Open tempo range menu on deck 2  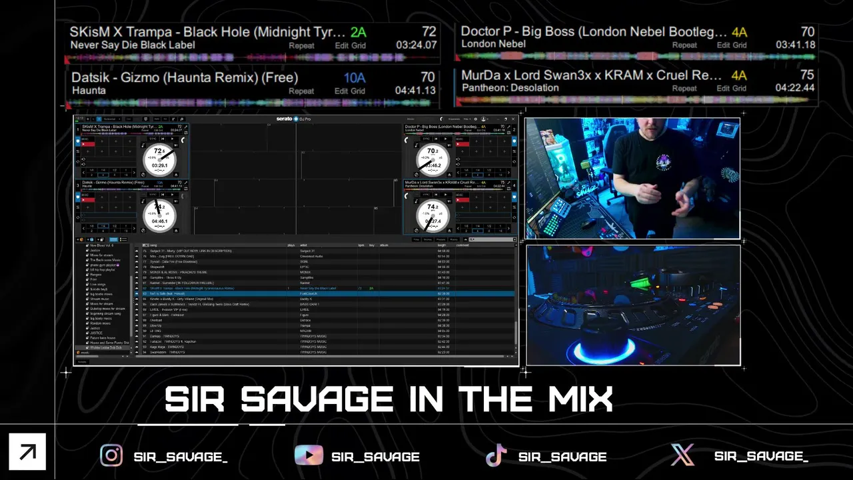pos(440,157)
